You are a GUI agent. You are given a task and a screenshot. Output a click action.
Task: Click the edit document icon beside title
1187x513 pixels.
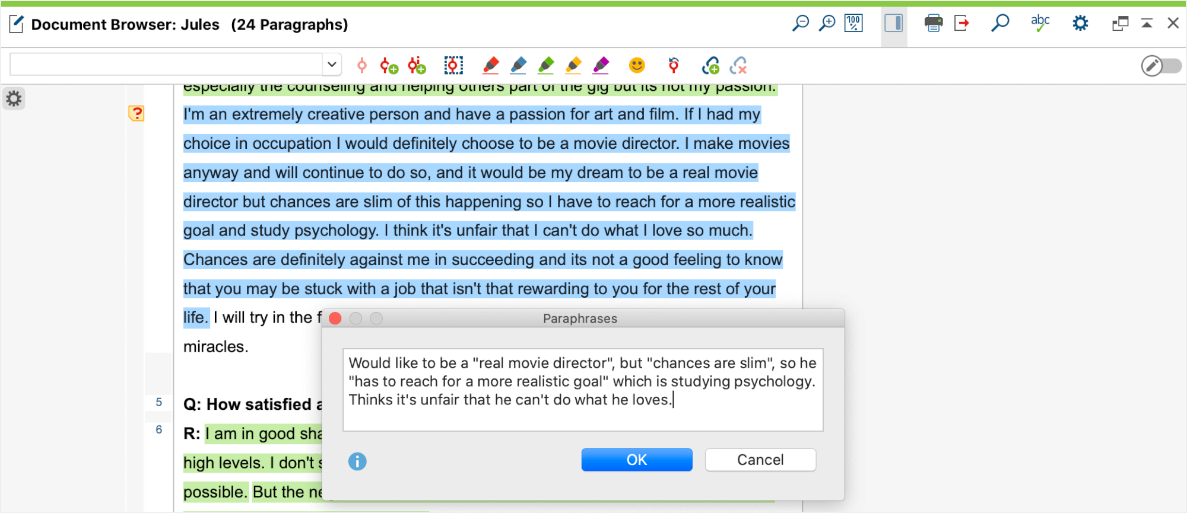coord(17,24)
